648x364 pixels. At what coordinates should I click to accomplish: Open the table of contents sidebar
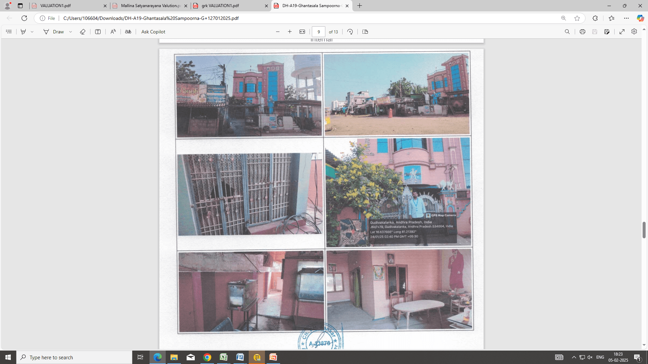coord(9,32)
